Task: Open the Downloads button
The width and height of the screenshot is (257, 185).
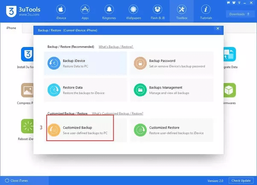Action: pos(239,14)
